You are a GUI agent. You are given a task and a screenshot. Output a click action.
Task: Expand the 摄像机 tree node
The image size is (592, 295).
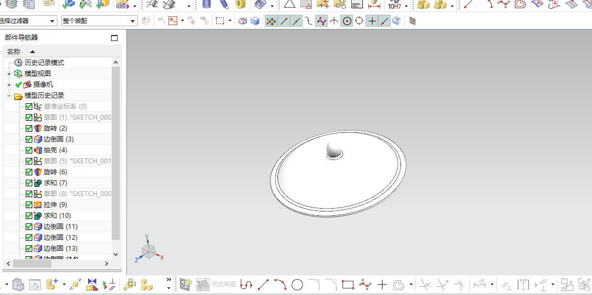(x=9, y=85)
